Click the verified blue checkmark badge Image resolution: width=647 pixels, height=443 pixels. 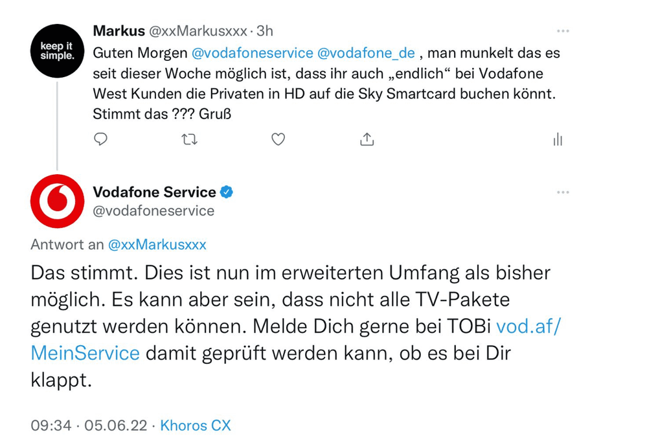227,192
